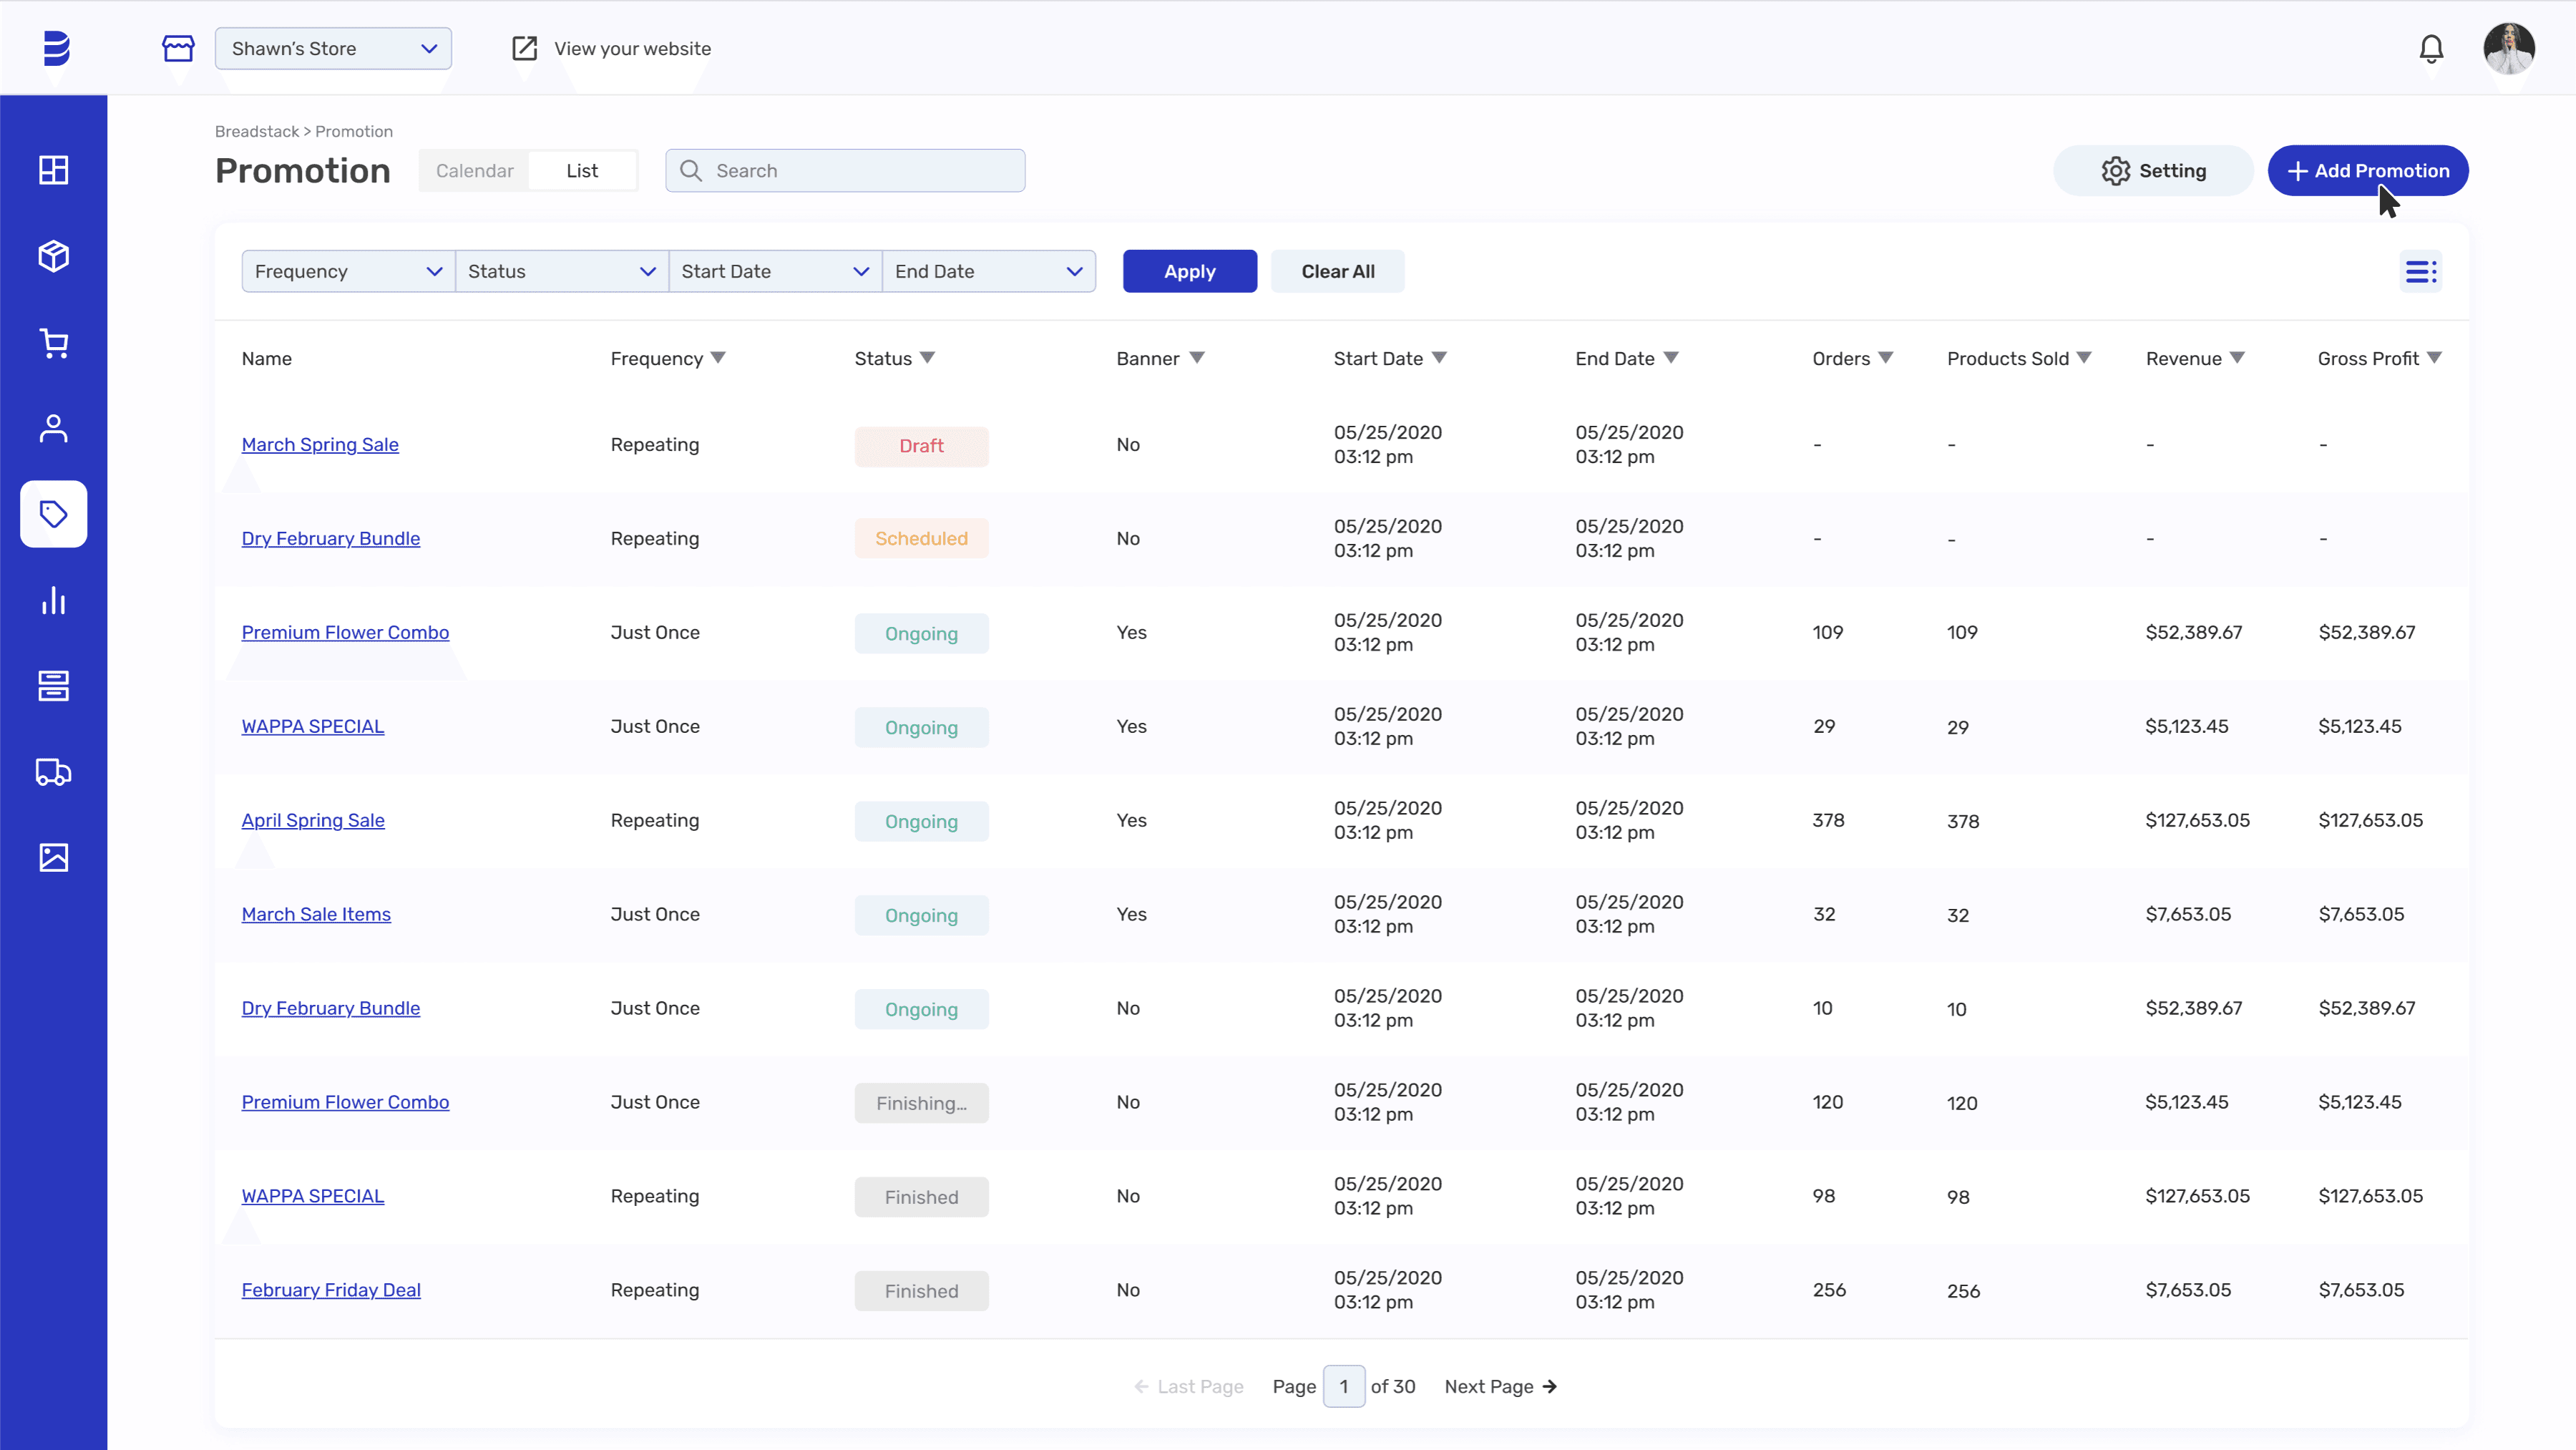Screen dimensions: 2576x1450
Task: Click the Add Promotion button
Action: [x=2367, y=171]
